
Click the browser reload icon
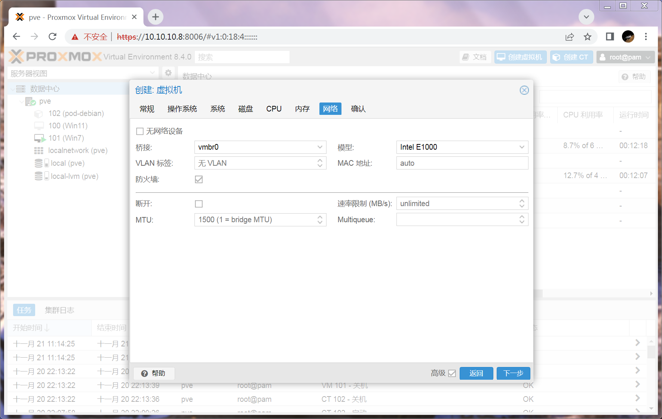(x=52, y=37)
